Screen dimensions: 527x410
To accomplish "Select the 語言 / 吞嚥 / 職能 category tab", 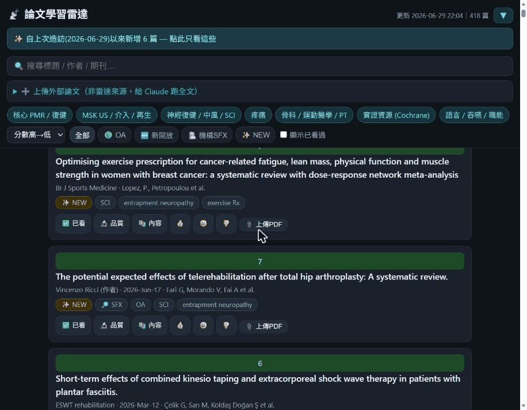I will click(474, 115).
